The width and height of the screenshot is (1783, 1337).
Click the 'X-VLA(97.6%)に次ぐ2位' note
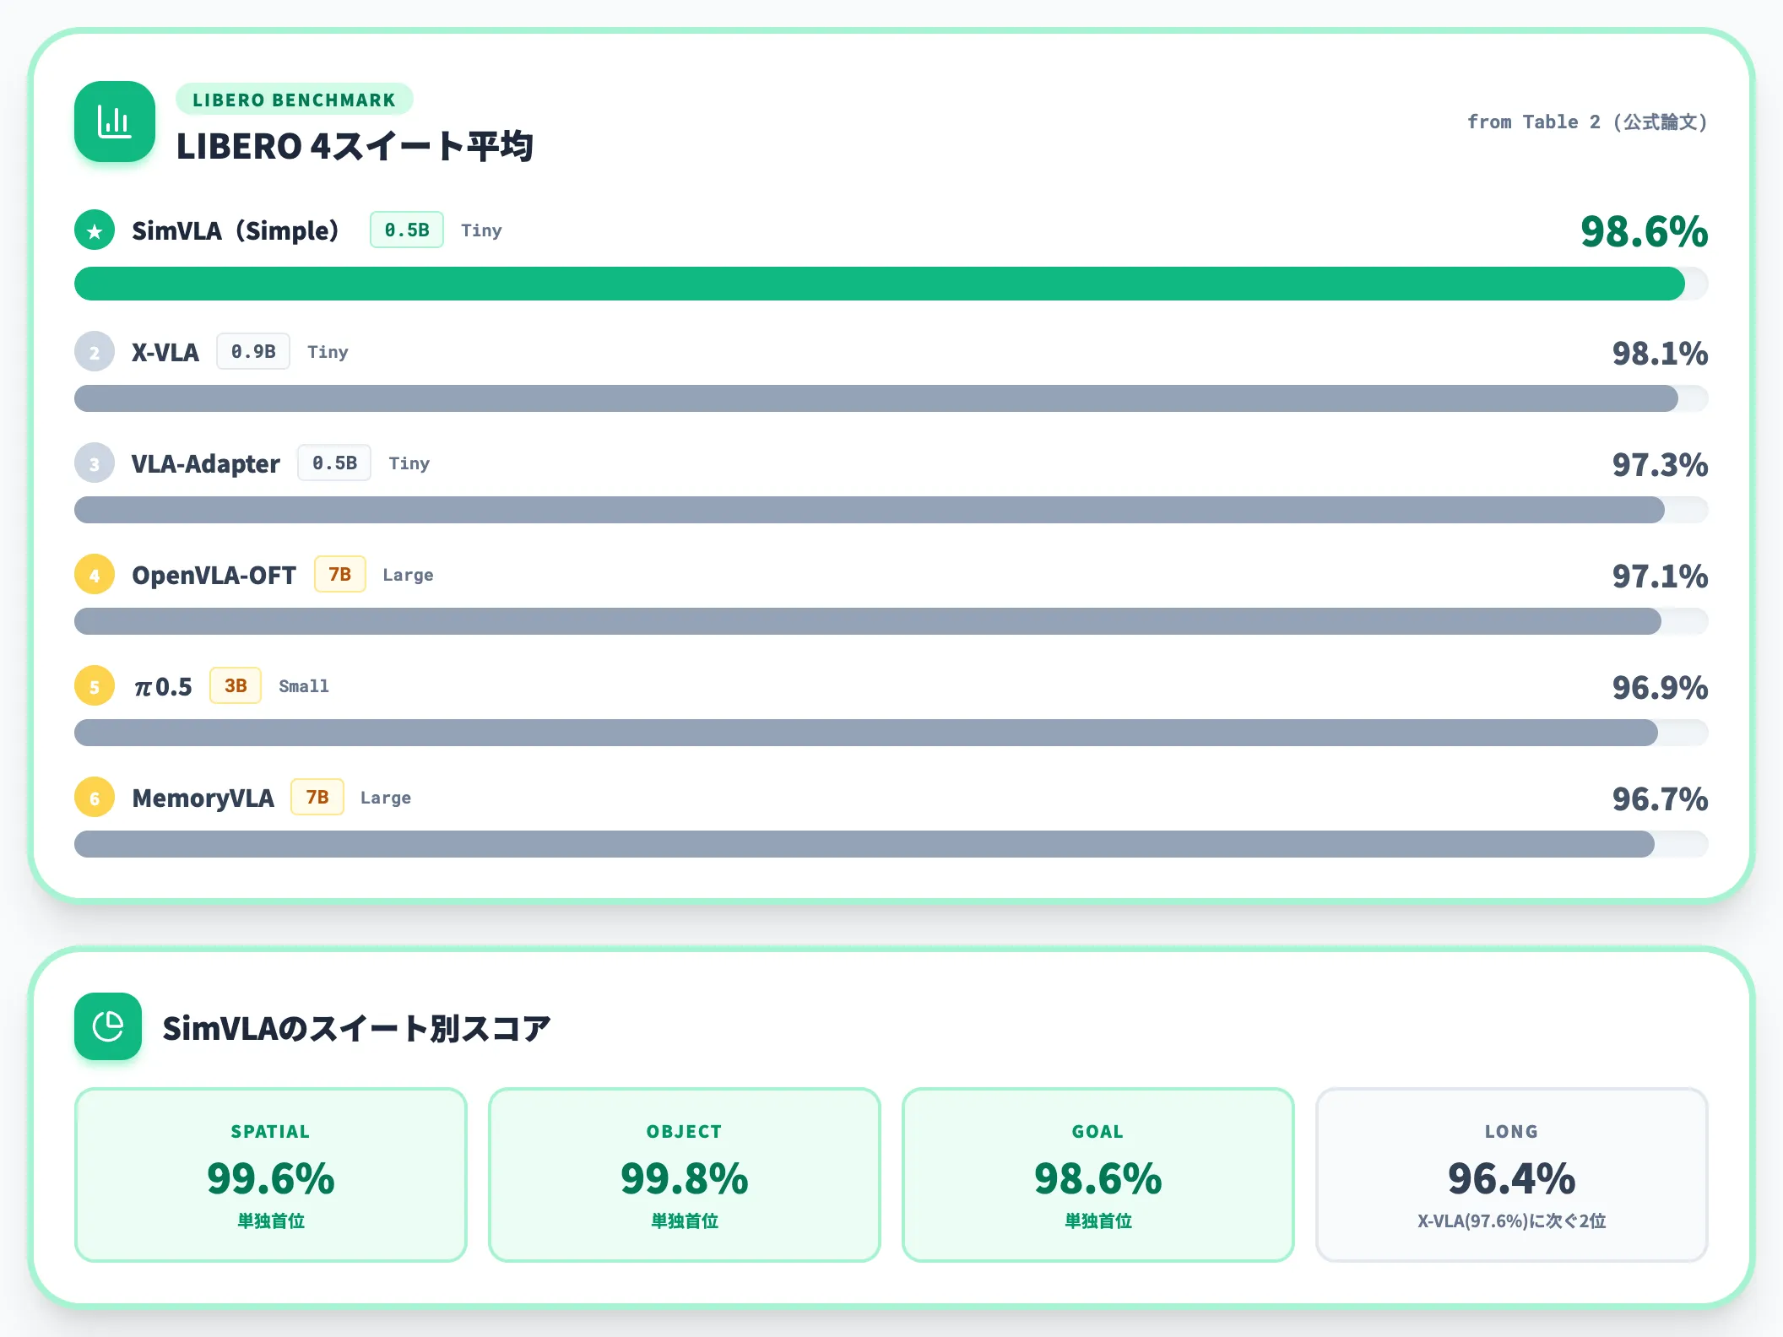pyautogui.click(x=1512, y=1221)
